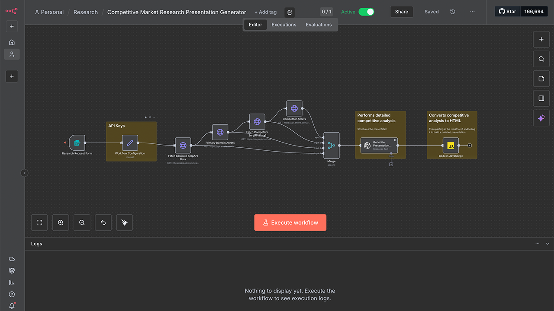The height and width of the screenshot is (311, 554).
Task: Open the Logs panel ellipsis menu
Action: click(x=537, y=244)
